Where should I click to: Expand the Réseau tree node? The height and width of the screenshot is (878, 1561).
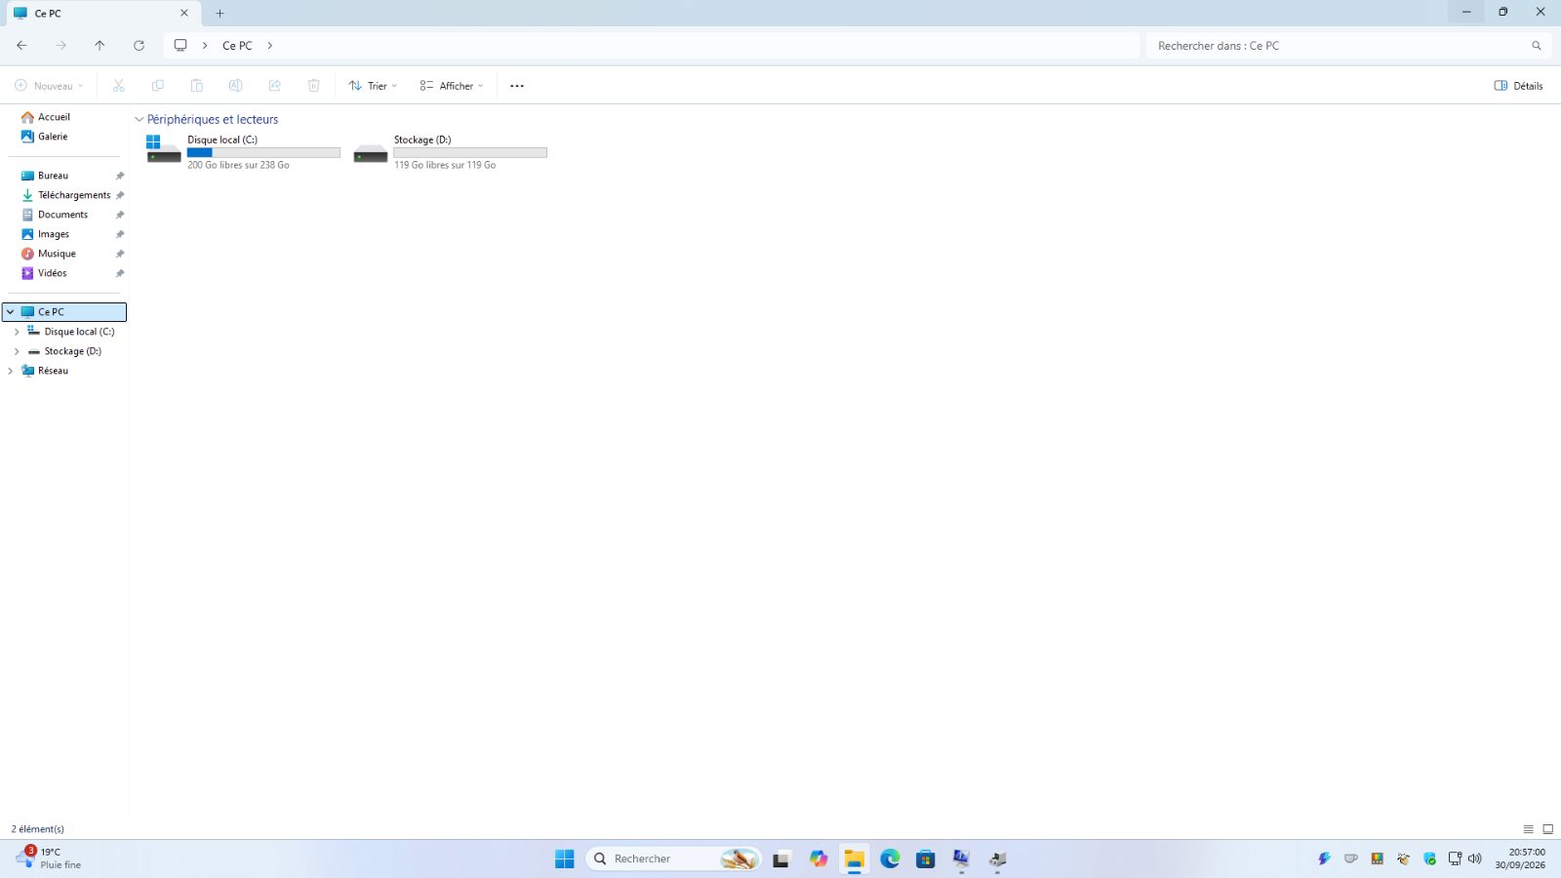click(x=11, y=371)
